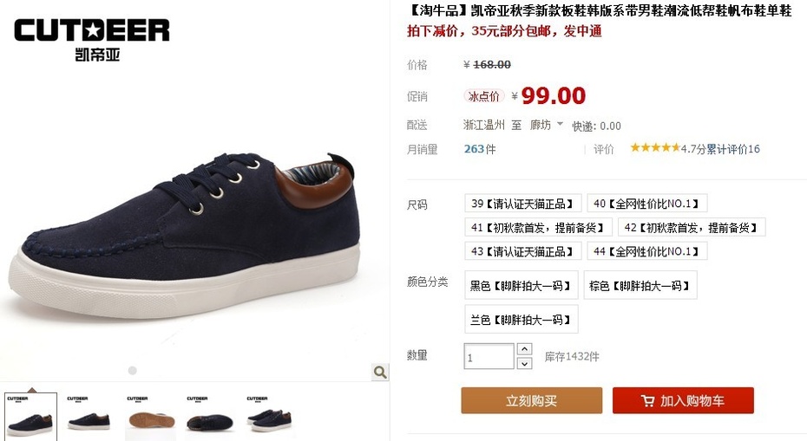Choose the 棕色 color option
This screenshot has height=441, width=807.
click(640, 285)
